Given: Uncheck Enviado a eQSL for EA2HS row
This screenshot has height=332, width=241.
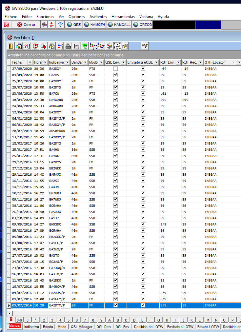Looking at the screenshot, I should (x=143, y=75).
